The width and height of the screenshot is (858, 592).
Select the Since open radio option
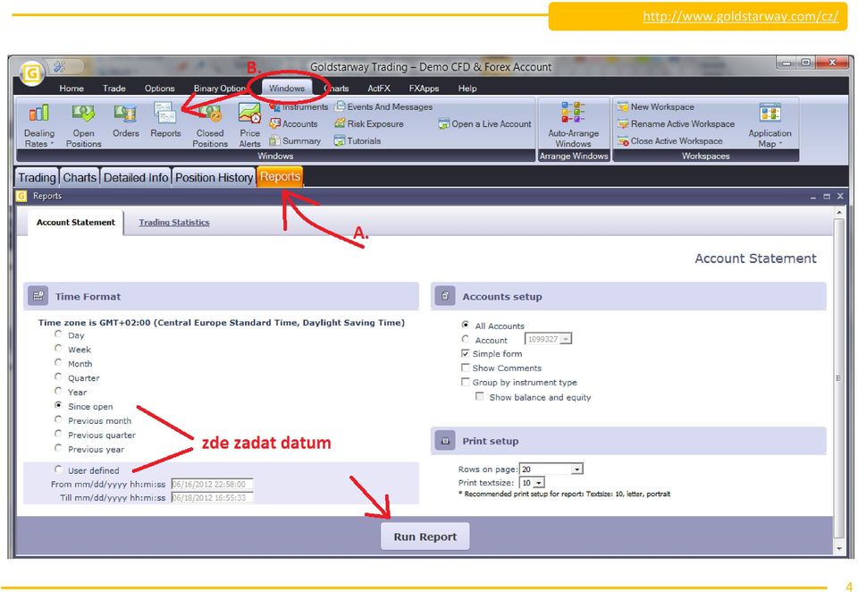[x=58, y=405]
